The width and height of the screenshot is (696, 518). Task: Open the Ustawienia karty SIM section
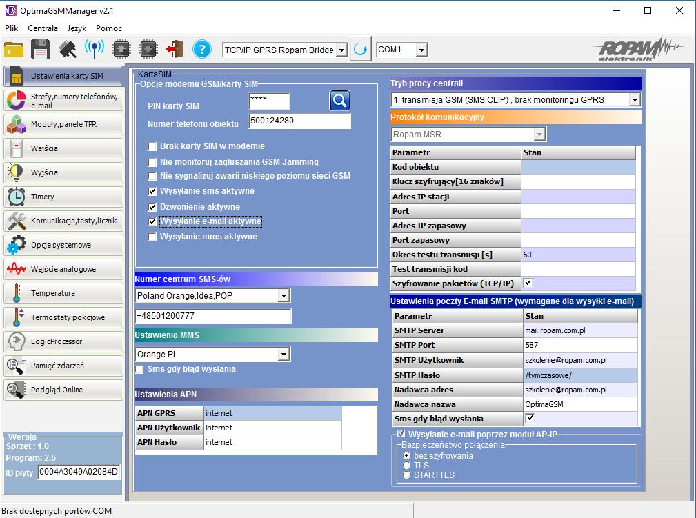[x=63, y=76]
